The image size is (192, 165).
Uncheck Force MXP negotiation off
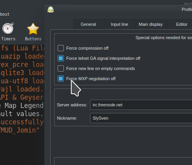[x=61, y=79]
